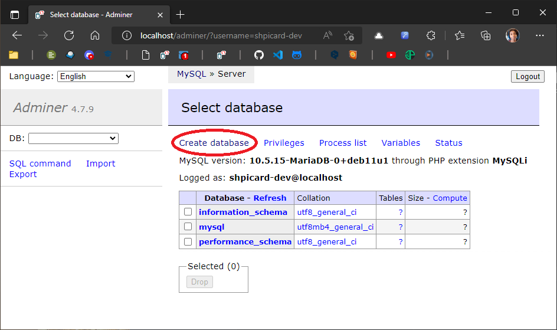The height and width of the screenshot is (330, 557).
Task: Open the mysql database
Action: click(x=211, y=227)
